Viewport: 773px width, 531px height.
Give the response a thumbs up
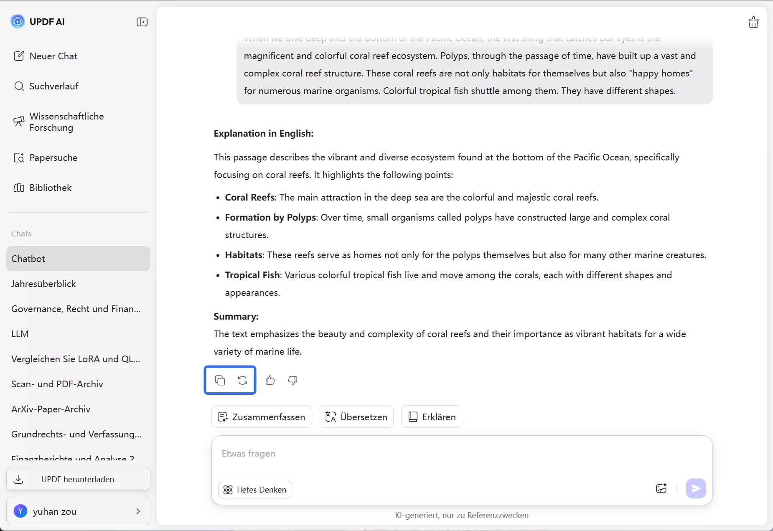coord(270,380)
